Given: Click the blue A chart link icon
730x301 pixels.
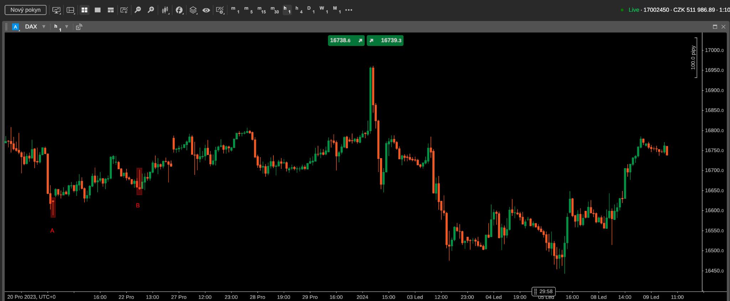Looking at the screenshot, I should [x=15, y=27].
